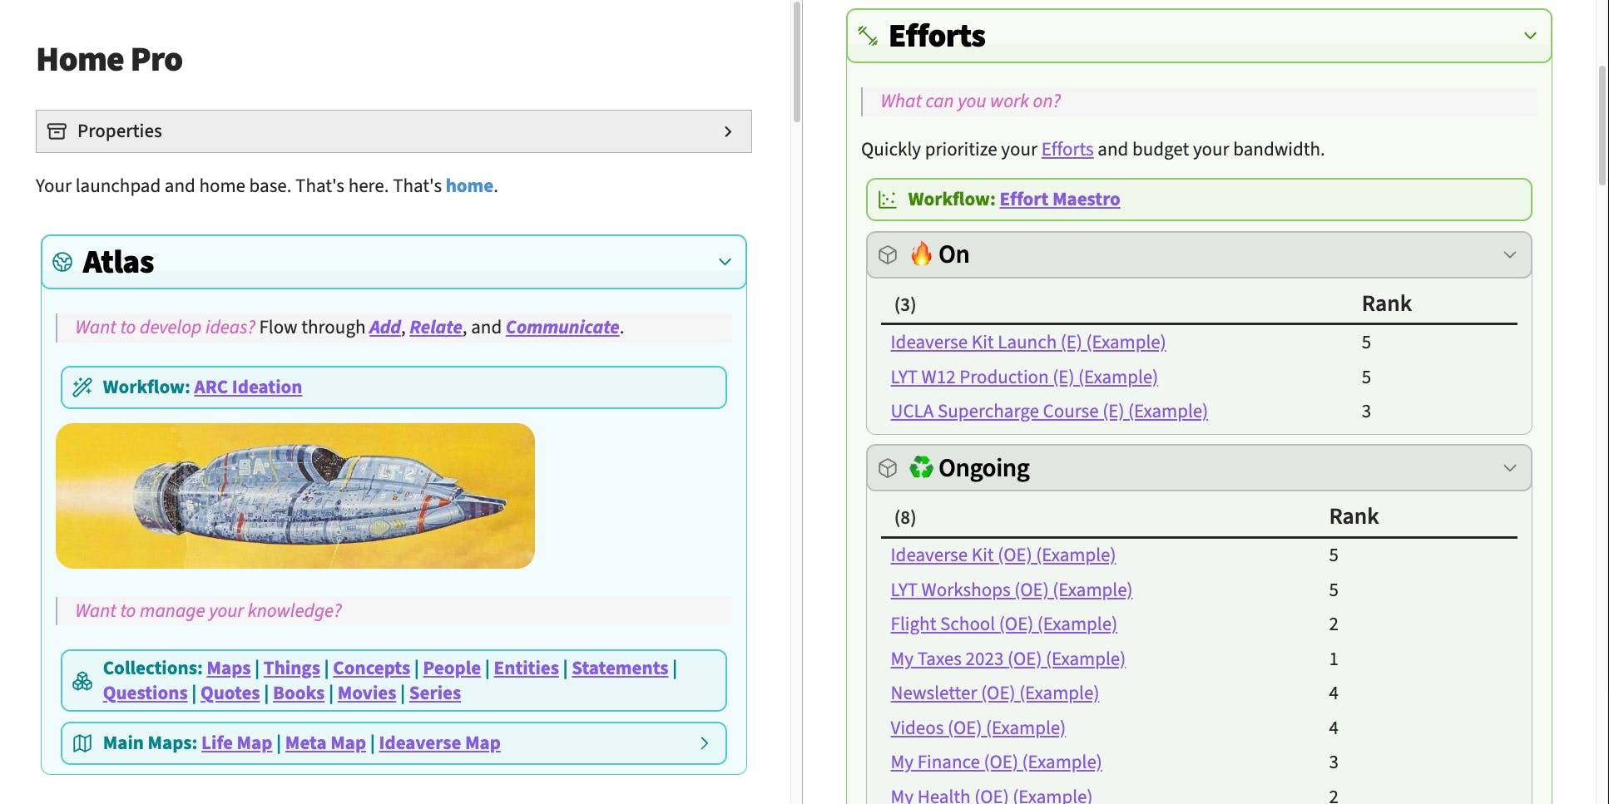Open the People collection link
This screenshot has height=804, width=1609.
pyautogui.click(x=452, y=668)
